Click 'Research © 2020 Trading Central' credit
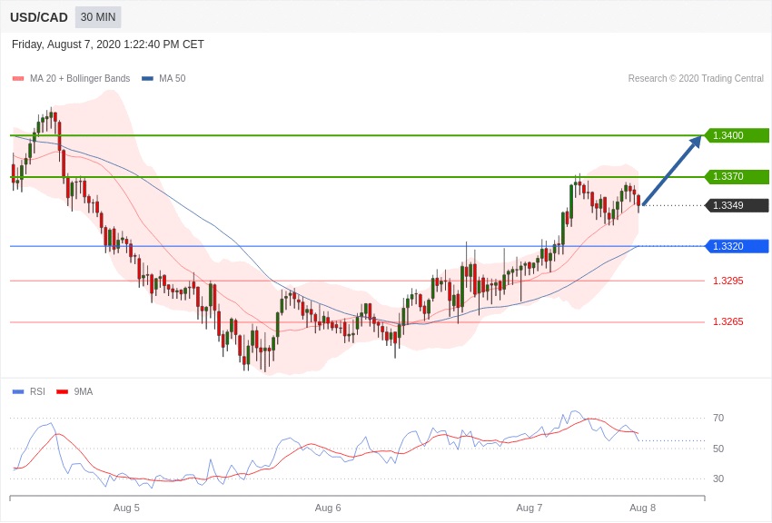The image size is (772, 523). pos(696,79)
